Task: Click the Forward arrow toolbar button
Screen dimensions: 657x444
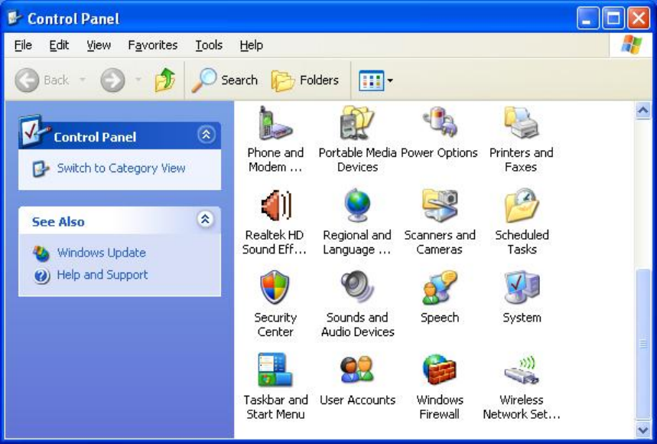Action: 112,80
